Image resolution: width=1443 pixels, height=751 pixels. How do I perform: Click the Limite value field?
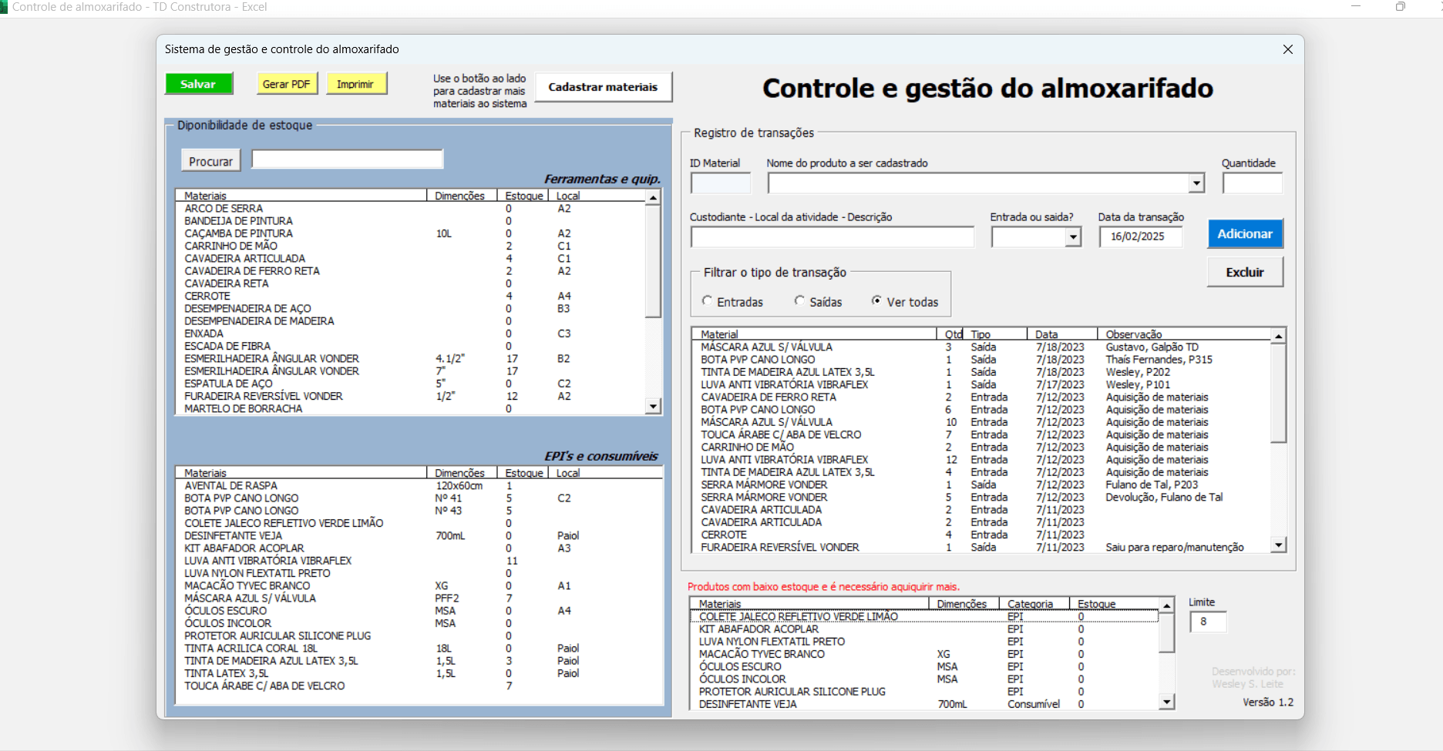click(x=1207, y=622)
